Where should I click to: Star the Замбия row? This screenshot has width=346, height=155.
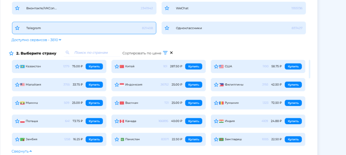click(17, 139)
